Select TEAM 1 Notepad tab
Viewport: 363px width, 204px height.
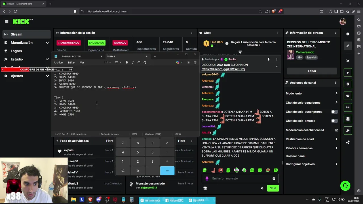tap(127, 56)
